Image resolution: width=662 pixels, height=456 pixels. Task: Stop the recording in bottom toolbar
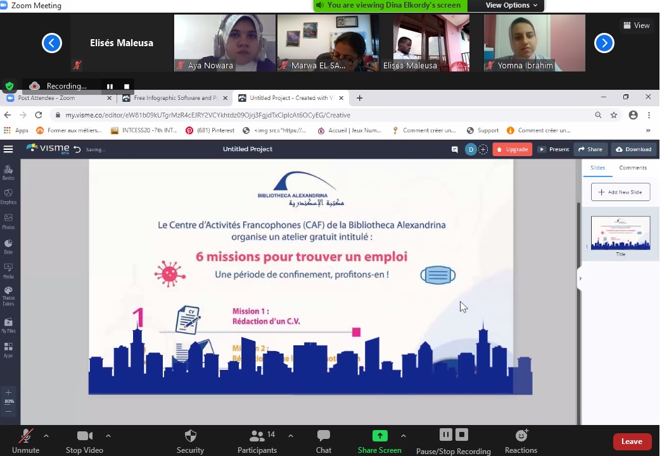tap(462, 434)
